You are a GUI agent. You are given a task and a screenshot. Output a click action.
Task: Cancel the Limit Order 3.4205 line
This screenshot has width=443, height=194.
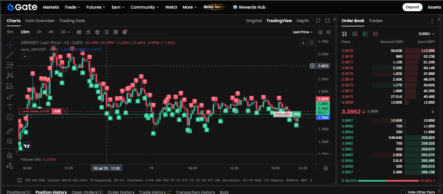(64, 111)
